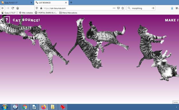Screen dimensions: 179x110
Task: Submit search with the arrow button
Action: pyautogui.click(x=153, y=8)
